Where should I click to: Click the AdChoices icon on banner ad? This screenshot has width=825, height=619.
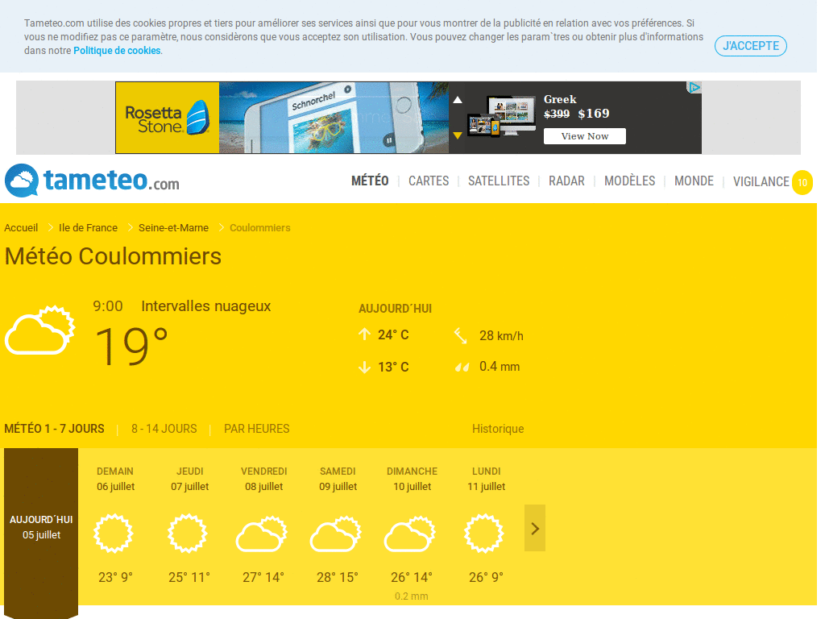694,87
